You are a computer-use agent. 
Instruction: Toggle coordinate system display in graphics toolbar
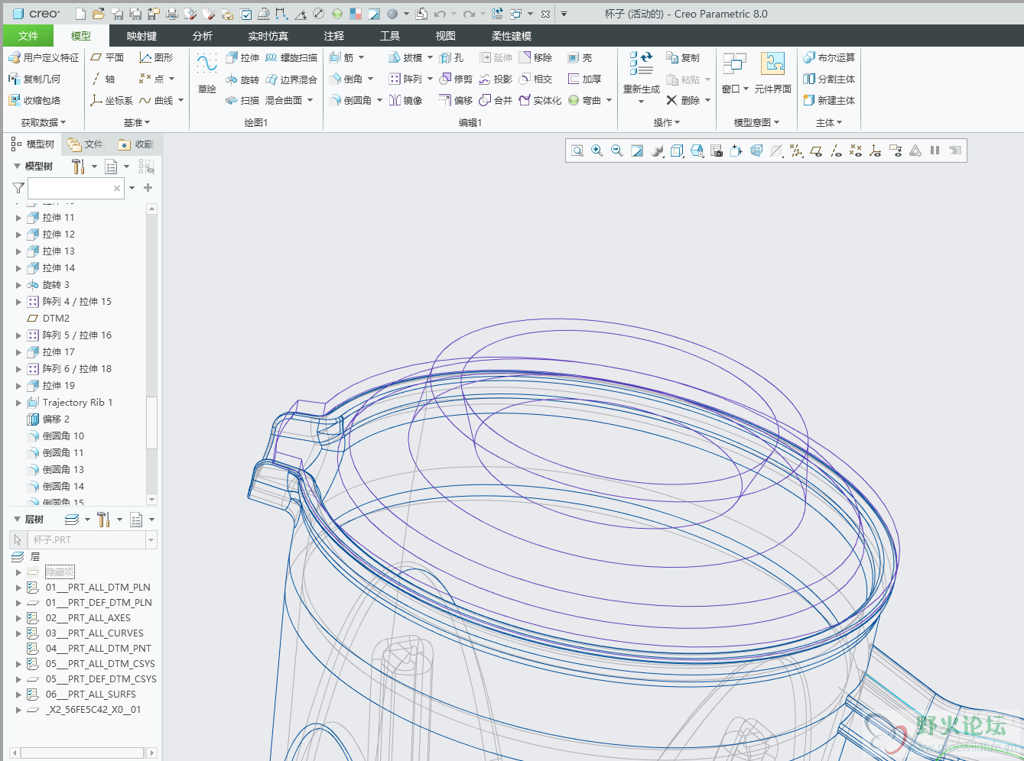pyautogui.click(x=876, y=151)
